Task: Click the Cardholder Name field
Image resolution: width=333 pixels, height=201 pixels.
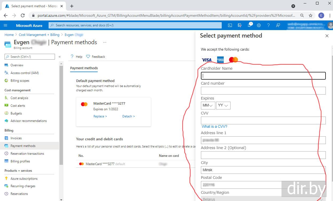Action: coord(263,76)
